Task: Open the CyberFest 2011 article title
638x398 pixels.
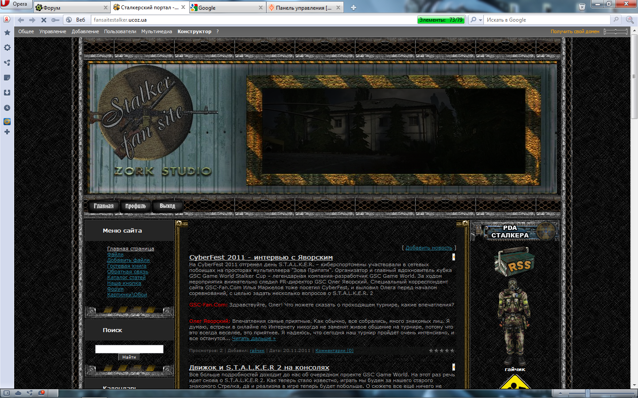Action: [x=261, y=257]
